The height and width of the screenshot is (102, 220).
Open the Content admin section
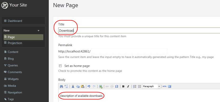point(13,52)
